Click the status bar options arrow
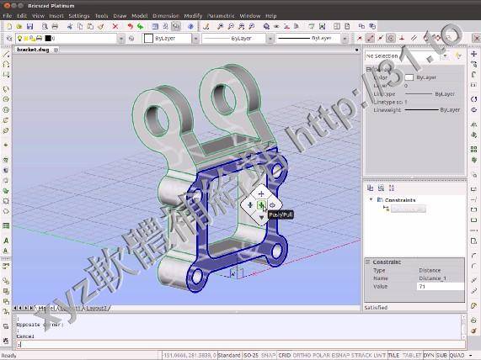This screenshot has width=481, height=360. point(471,356)
